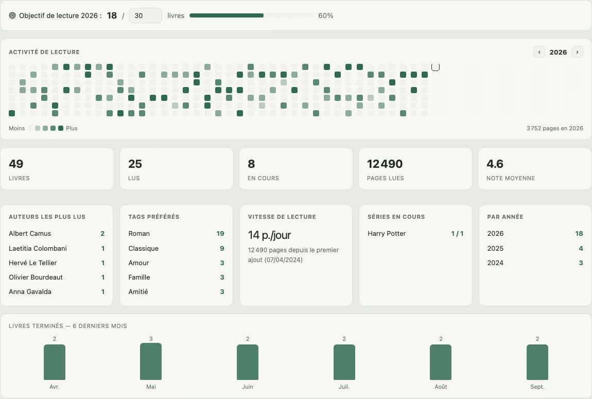Select the 2025 row in Par année
Image resolution: width=592 pixels, height=399 pixels.
(535, 248)
